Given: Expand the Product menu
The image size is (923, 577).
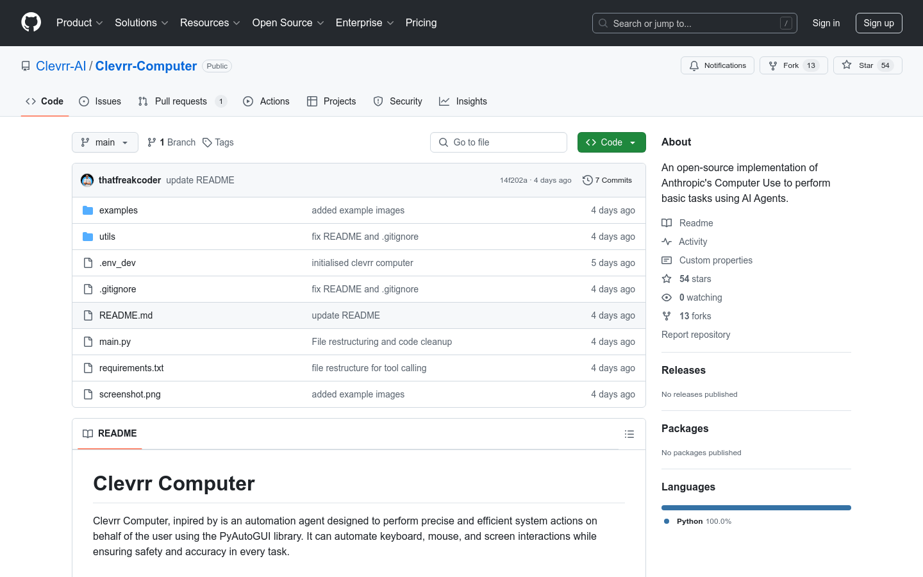Looking at the screenshot, I should pos(79,22).
